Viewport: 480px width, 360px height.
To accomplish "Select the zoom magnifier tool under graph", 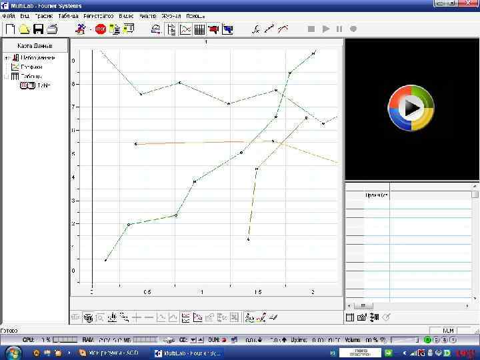I will click(100, 318).
